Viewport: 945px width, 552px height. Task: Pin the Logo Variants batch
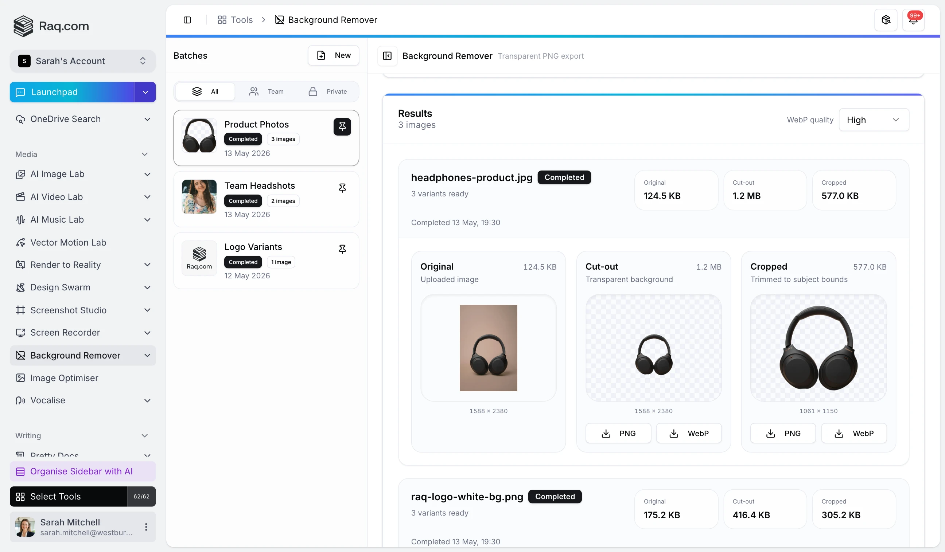point(342,249)
